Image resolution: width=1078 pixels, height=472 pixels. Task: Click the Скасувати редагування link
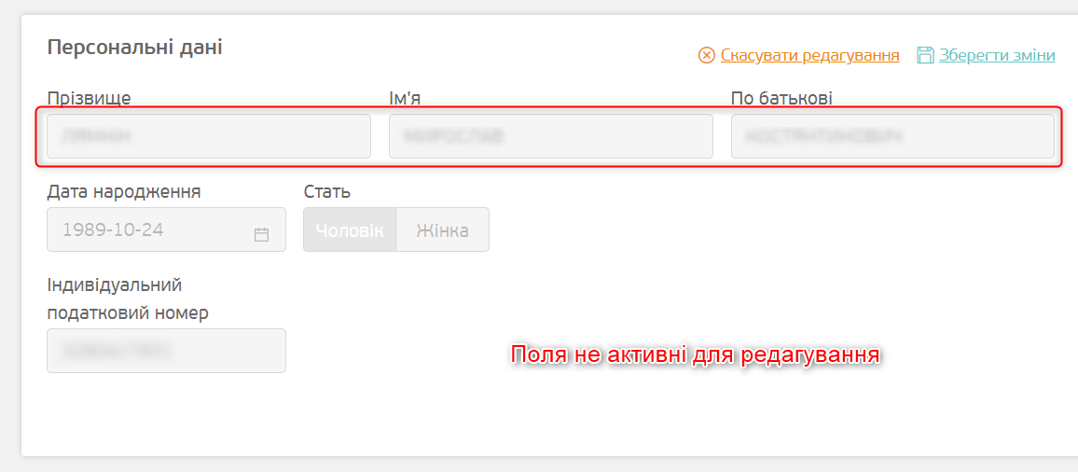tap(809, 55)
